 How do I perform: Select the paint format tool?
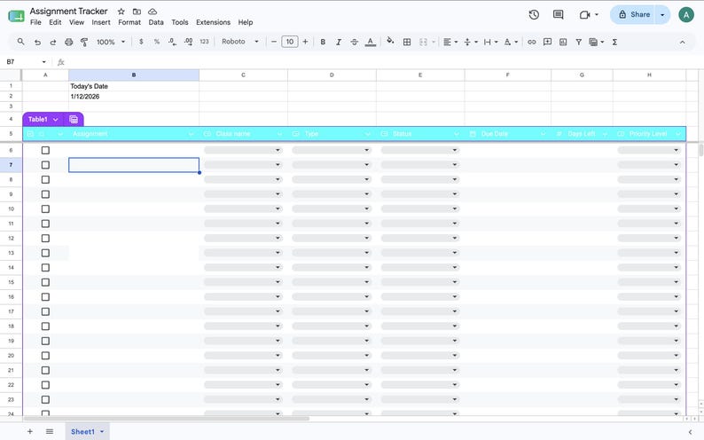click(x=84, y=42)
